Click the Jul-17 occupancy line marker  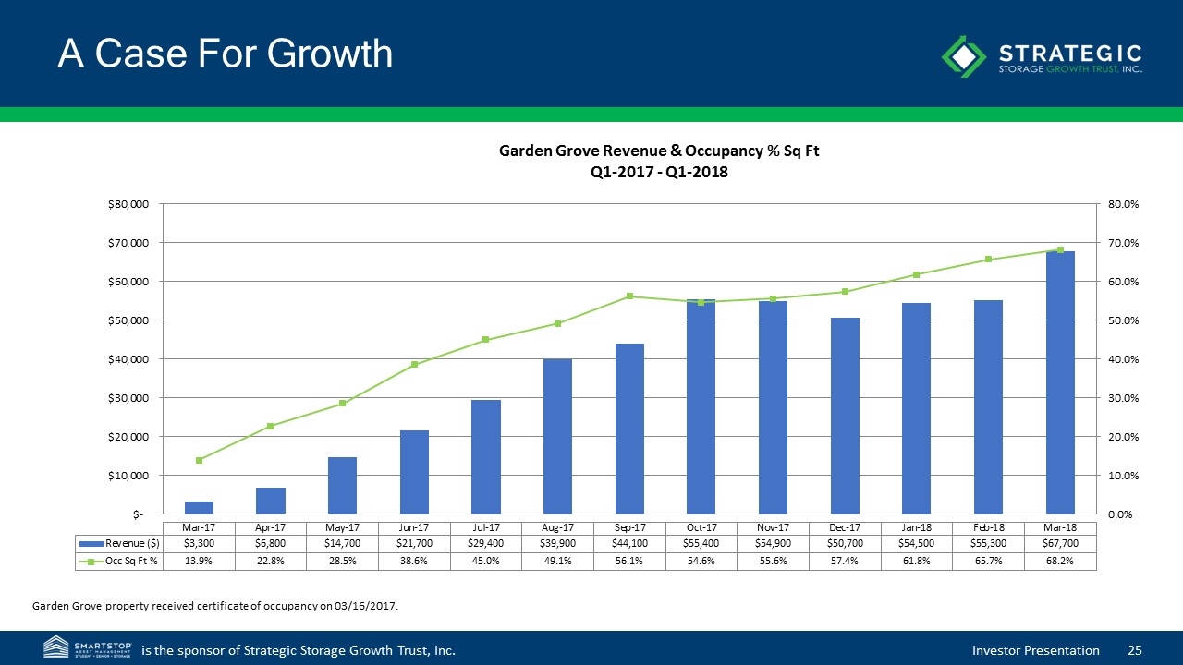tap(486, 340)
